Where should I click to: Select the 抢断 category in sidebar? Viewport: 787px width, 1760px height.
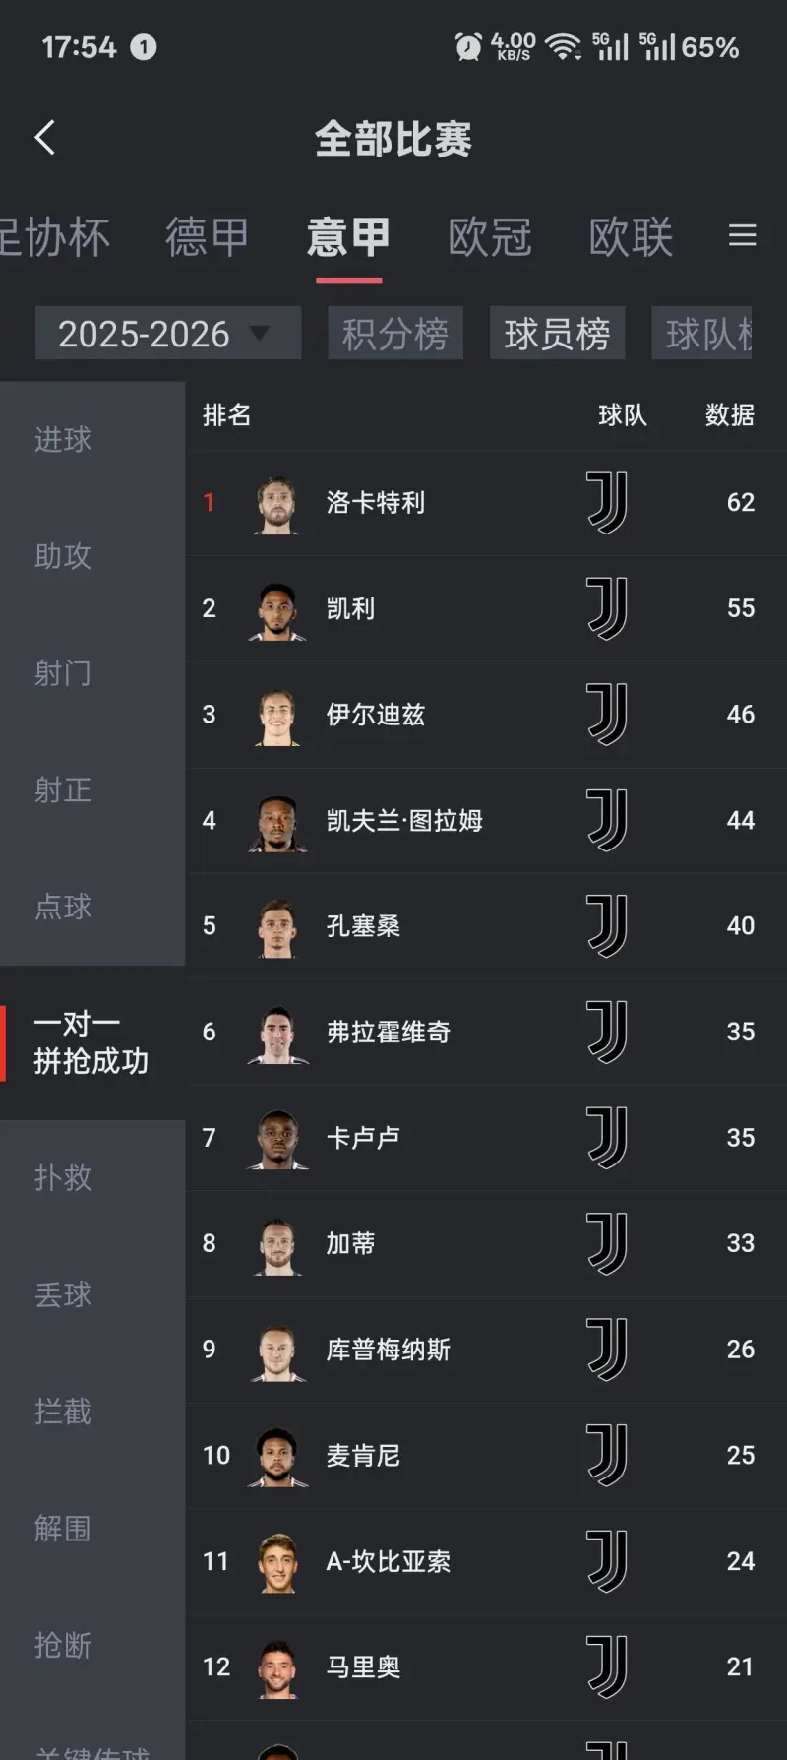[x=62, y=1645]
